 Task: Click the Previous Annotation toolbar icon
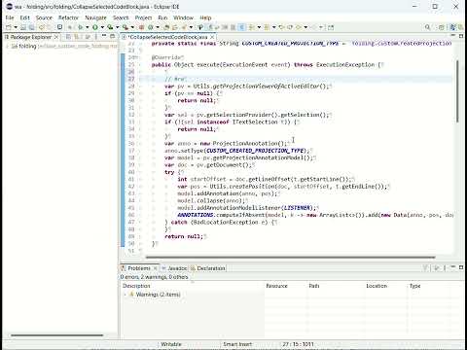pos(267,27)
